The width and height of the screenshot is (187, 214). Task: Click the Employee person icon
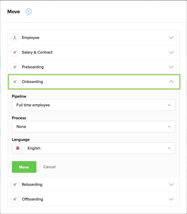(15, 38)
